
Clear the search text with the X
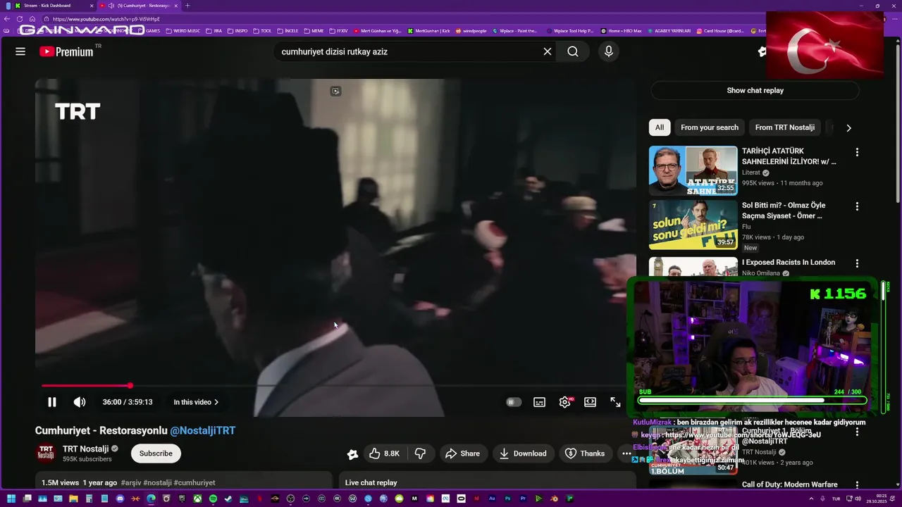pos(548,51)
